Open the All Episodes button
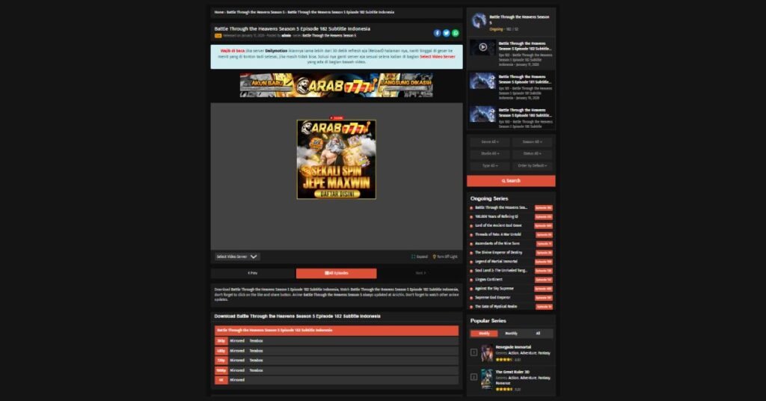Image resolution: width=766 pixels, height=401 pixels. point(336,273)
